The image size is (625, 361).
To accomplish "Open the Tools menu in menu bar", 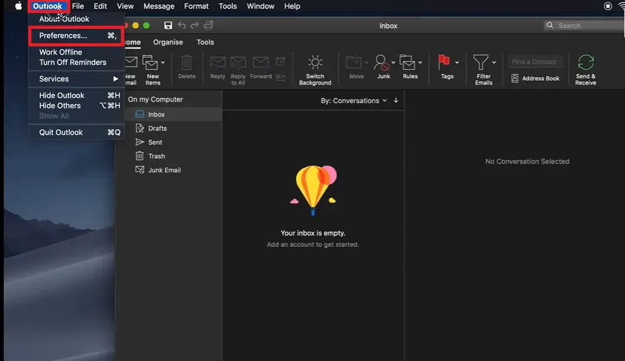I will [x=228, y=6].
